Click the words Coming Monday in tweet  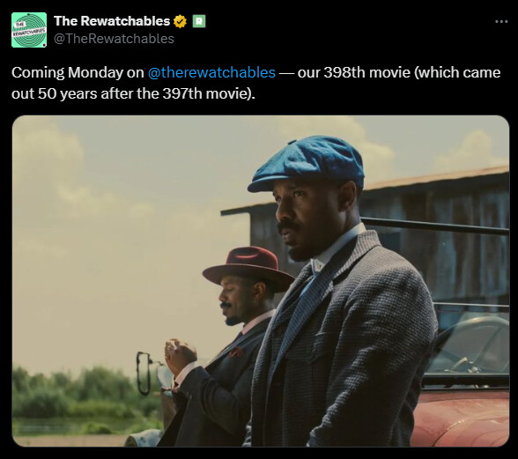pos(67,72)
